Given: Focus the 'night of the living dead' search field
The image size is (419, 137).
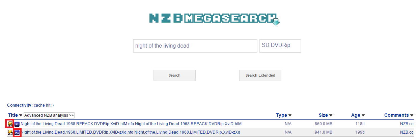Looking at the screenshot, I should click(x=195, y=46).
